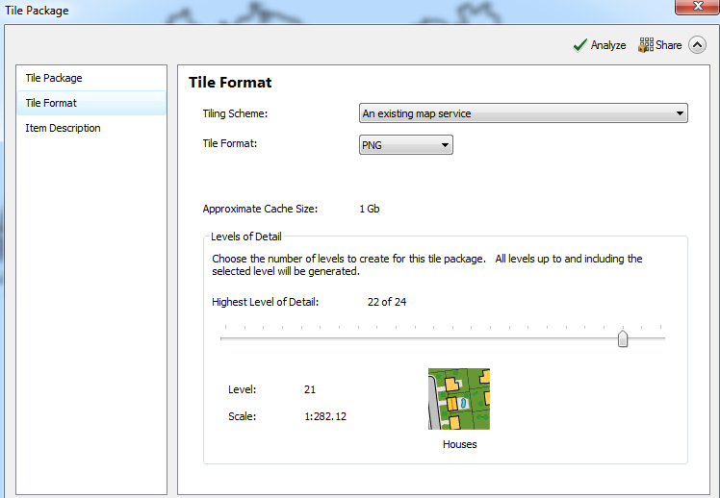Switch to the Tile Package section
This screenshot has height=498, width=720.
pos(54,78)
